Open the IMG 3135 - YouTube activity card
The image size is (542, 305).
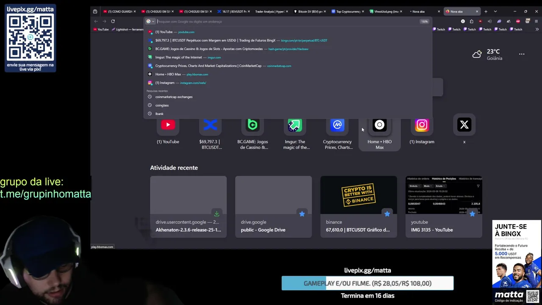point(444,207)
